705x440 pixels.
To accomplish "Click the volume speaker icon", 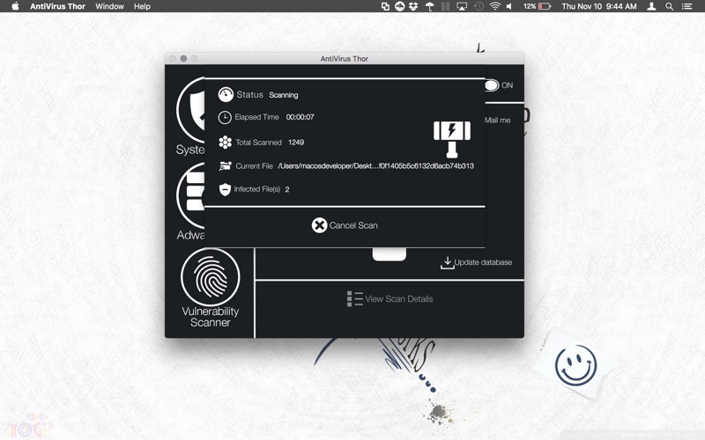I will point(509,6).
